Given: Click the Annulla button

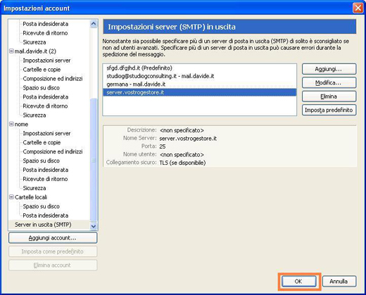Looking at the screenshot, I should click(x=339, y=281).
